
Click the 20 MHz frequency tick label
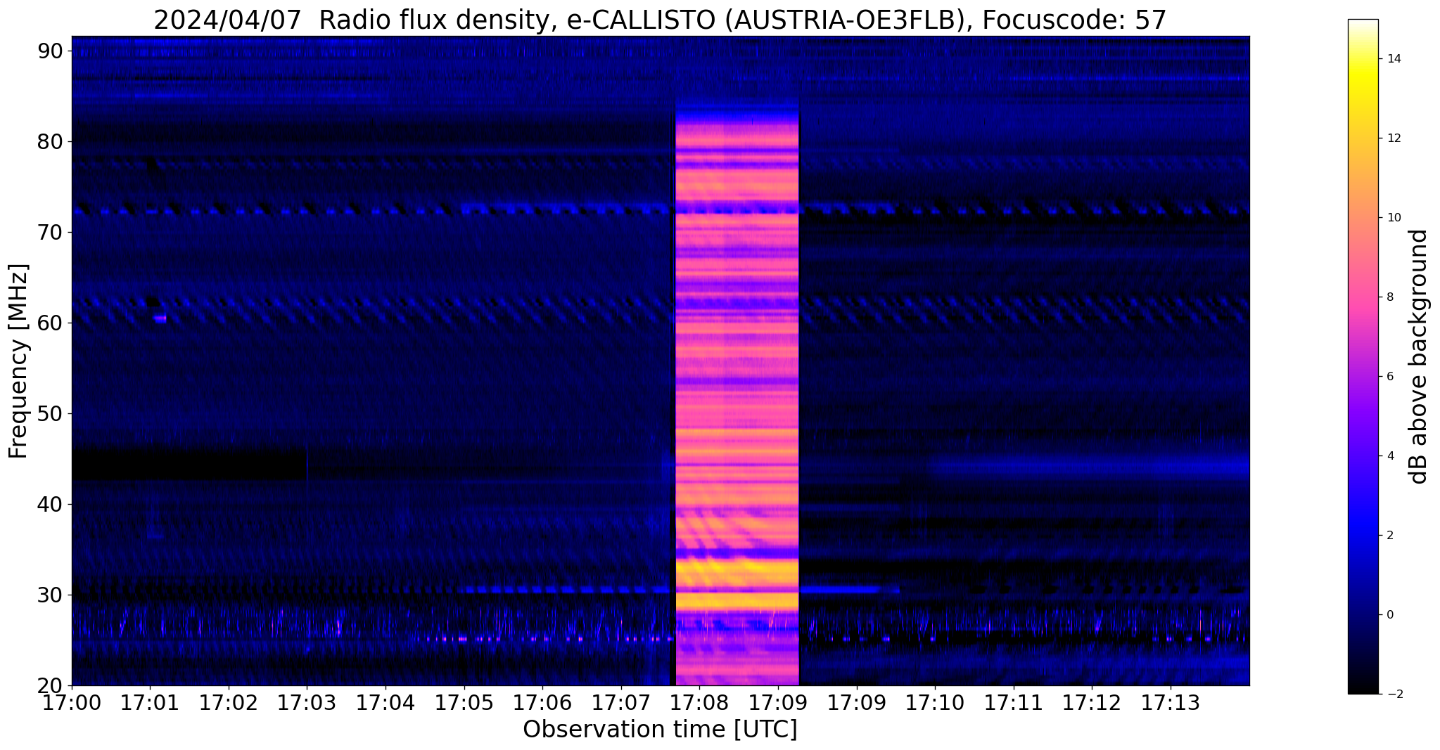point(52,685)
